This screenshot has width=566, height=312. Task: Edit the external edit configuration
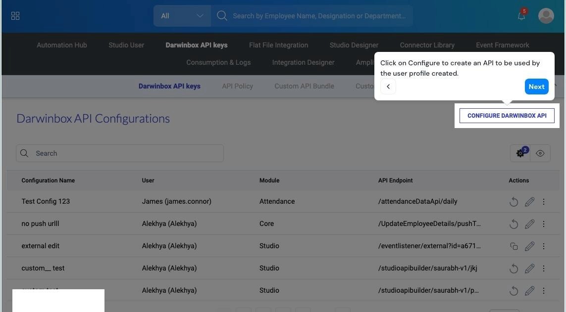tap(529, 246)
